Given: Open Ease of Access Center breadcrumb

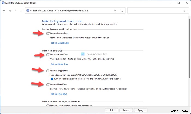Looking at the screenshot, I should 43,10.
